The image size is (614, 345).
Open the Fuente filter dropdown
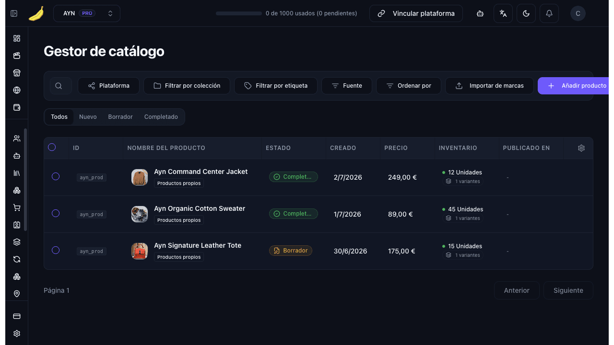tap(347, 86)
